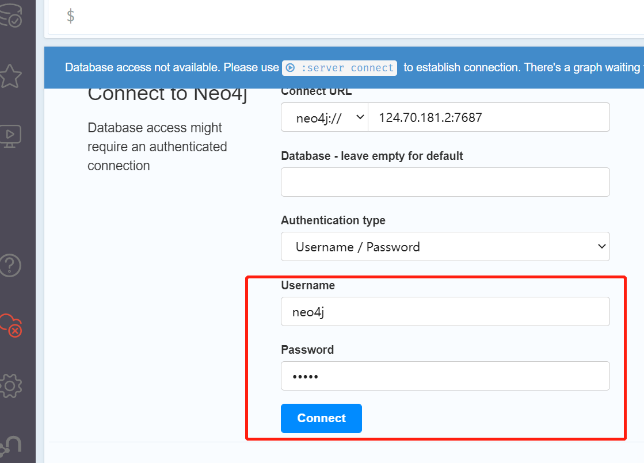Click the :server connect command link
The width and height of the screenshot is (644, 463).
(x=340, y=68)
